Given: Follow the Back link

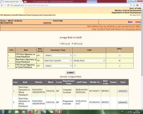Looking at the screenshot, I should (130, 22).
